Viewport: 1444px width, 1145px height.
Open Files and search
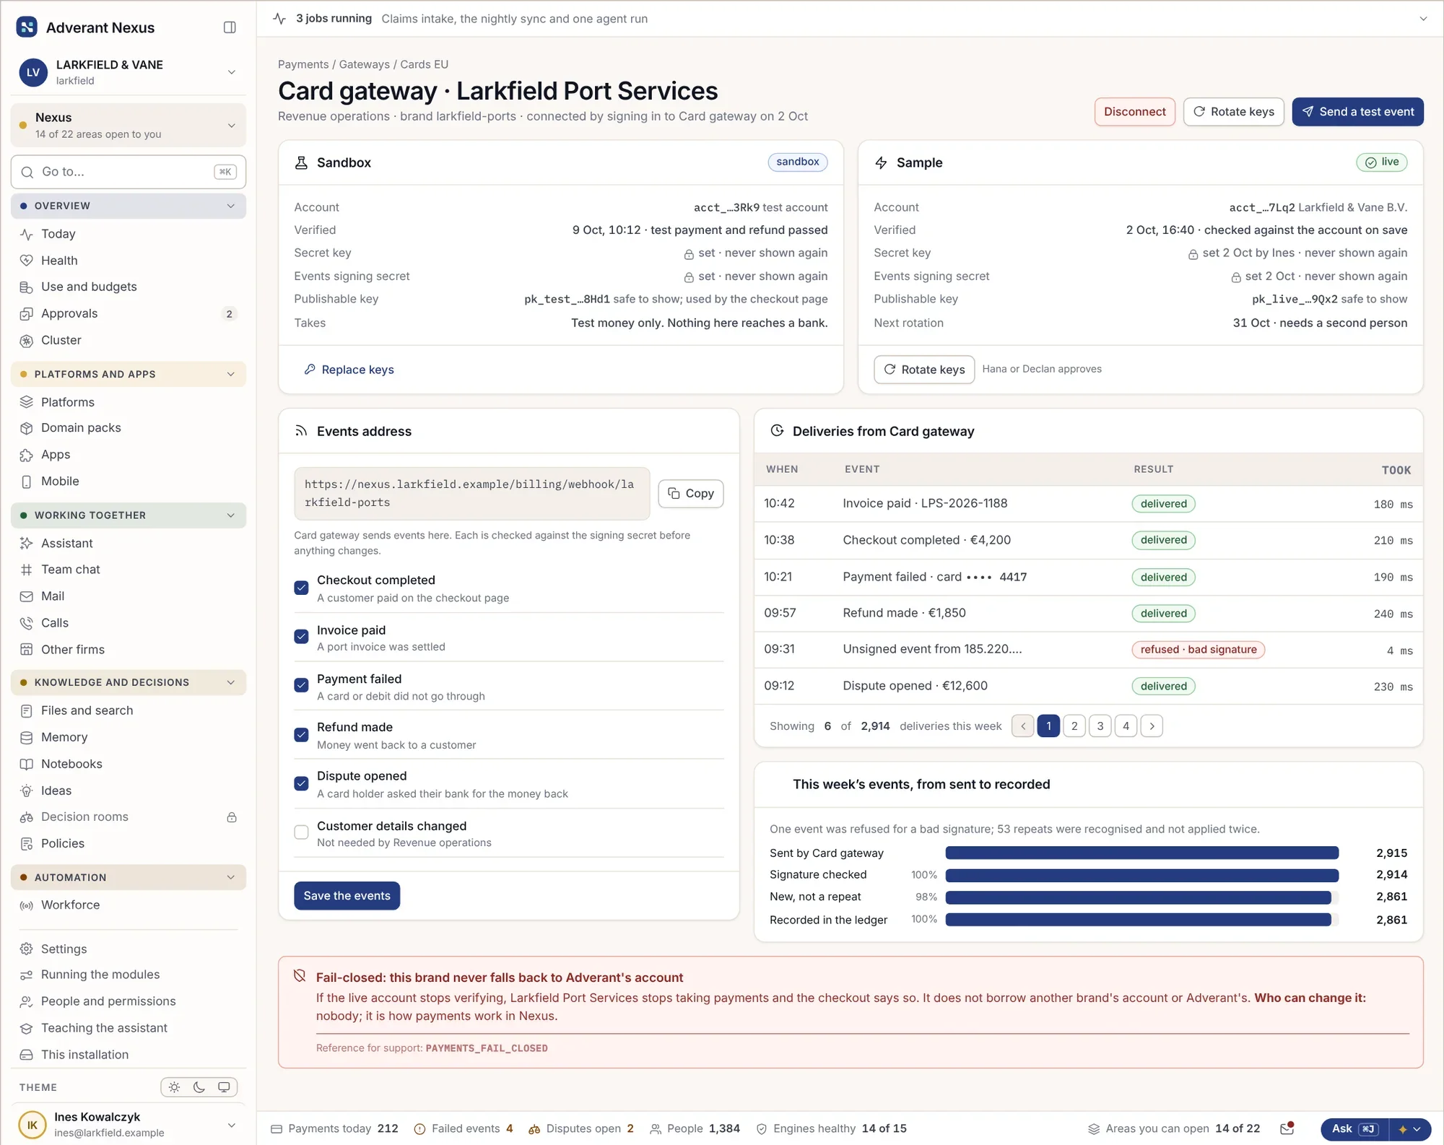point(129,710)
